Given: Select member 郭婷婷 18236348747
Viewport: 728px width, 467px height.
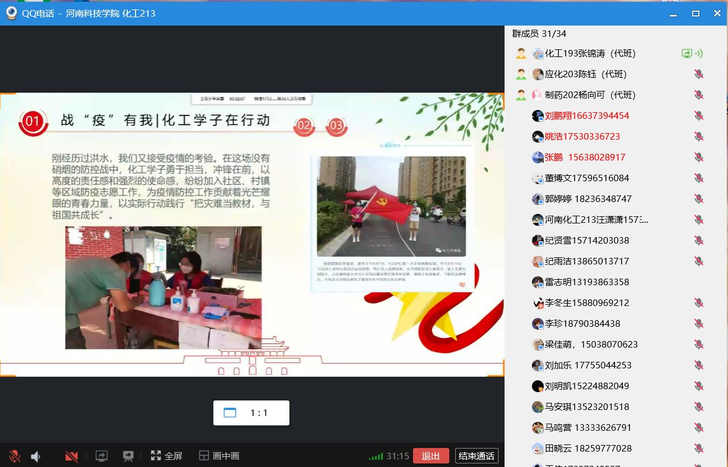Looking at the screenshot, I should pyautogui.click(x=588, y=199).
